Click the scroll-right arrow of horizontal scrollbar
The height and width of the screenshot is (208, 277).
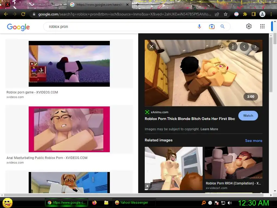(271, 195)
